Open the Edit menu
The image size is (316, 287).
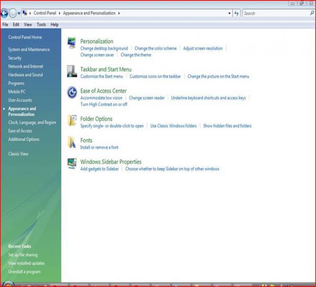coord(16,24)
